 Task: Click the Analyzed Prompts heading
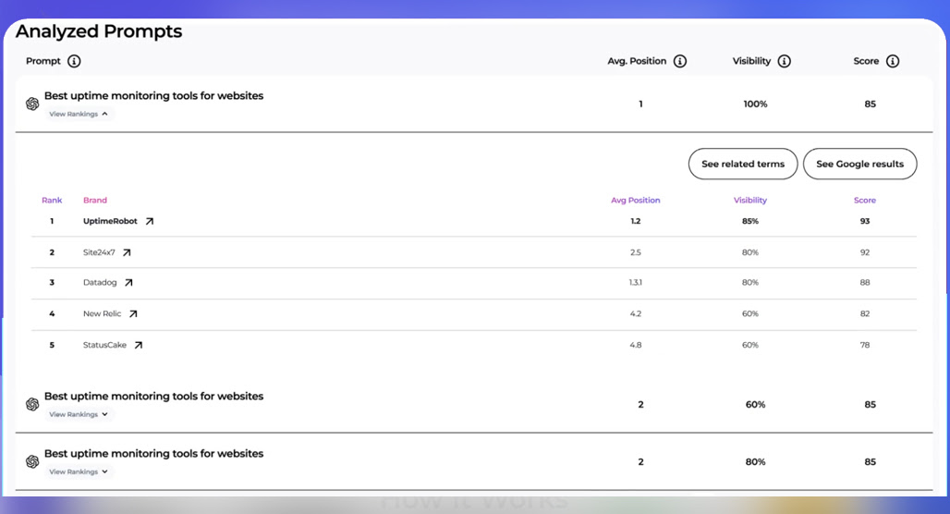pyautogui.click(x=99, y=31)
